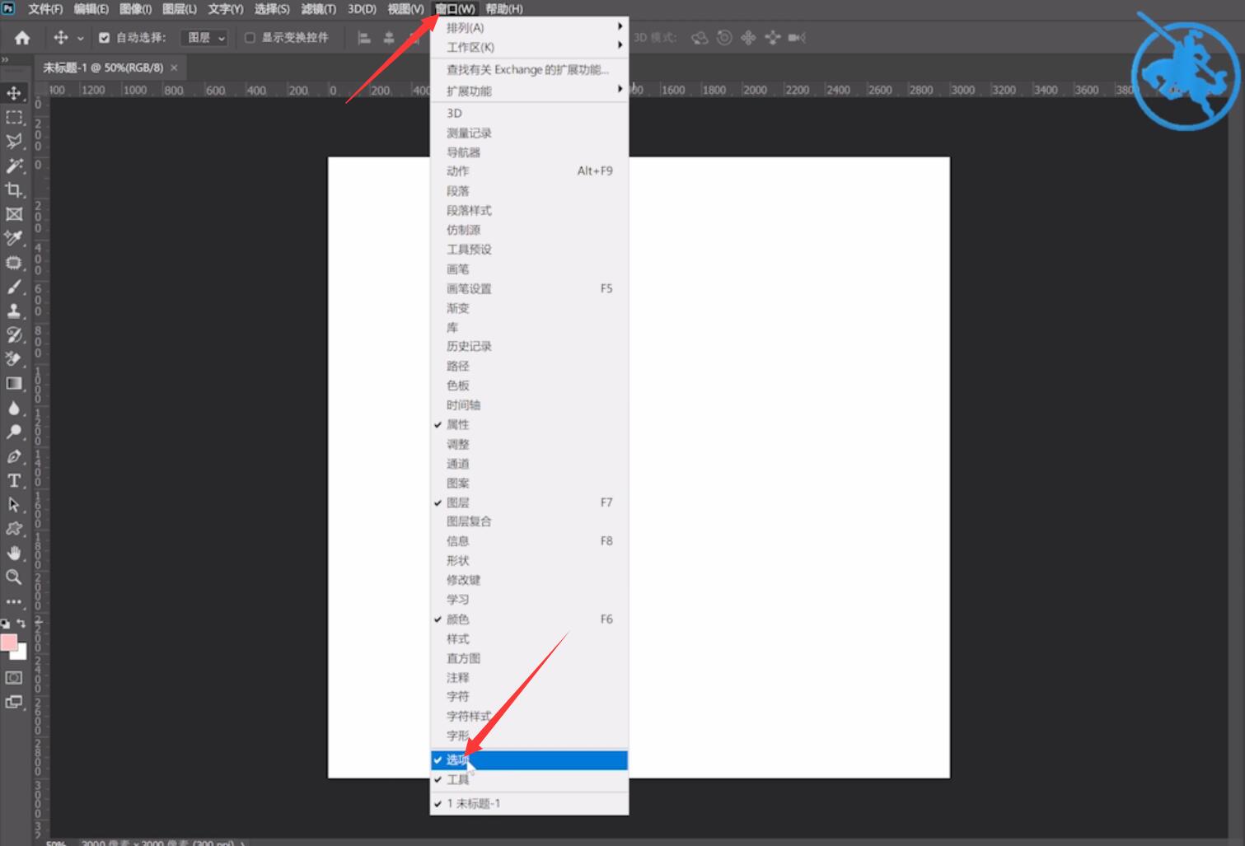This screenshot has height=846, width=1245.
Task: Open the 历史记录 panel from menu
Action: click(x=529, y=347)
